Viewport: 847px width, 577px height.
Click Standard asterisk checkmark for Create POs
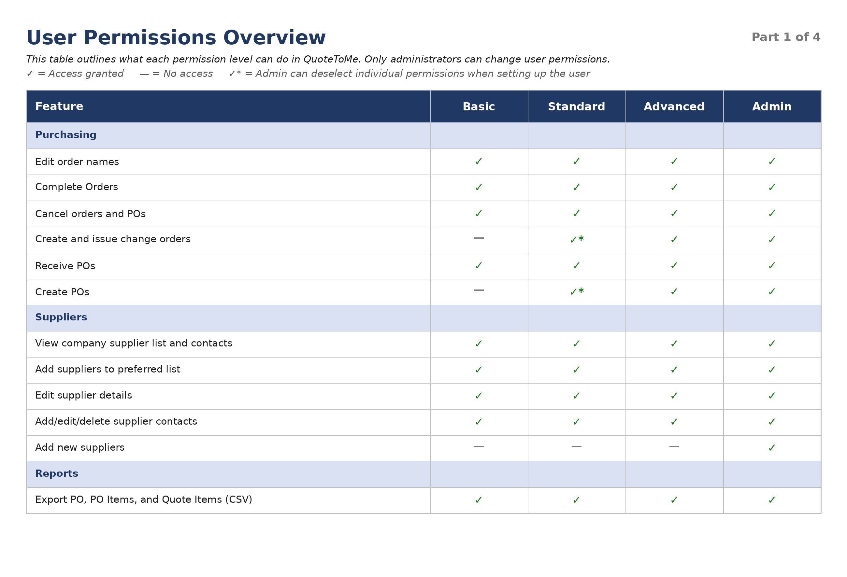pos(577,291)
